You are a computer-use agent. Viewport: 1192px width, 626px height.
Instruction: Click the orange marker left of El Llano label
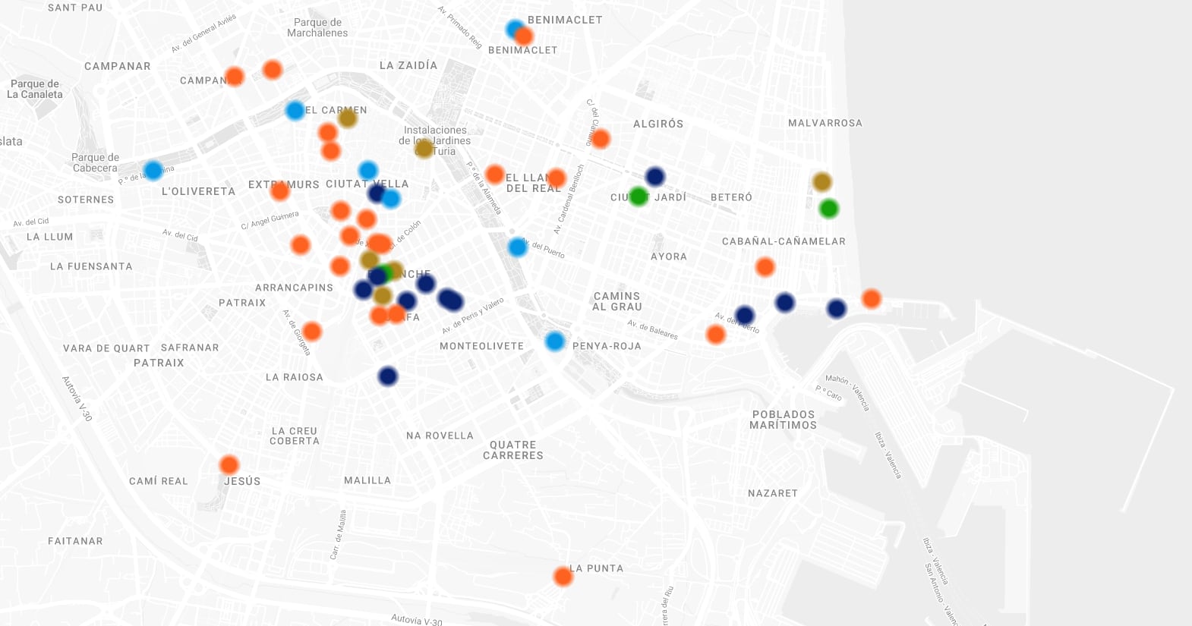pos(495,175)
